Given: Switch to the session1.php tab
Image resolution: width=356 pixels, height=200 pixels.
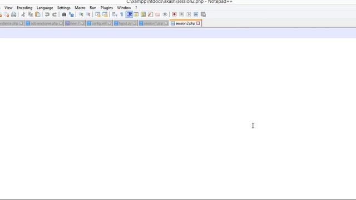Looking at the screenshot, I should click(x=154, y=23).
